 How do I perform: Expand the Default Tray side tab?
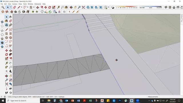[x=182, y=18]
